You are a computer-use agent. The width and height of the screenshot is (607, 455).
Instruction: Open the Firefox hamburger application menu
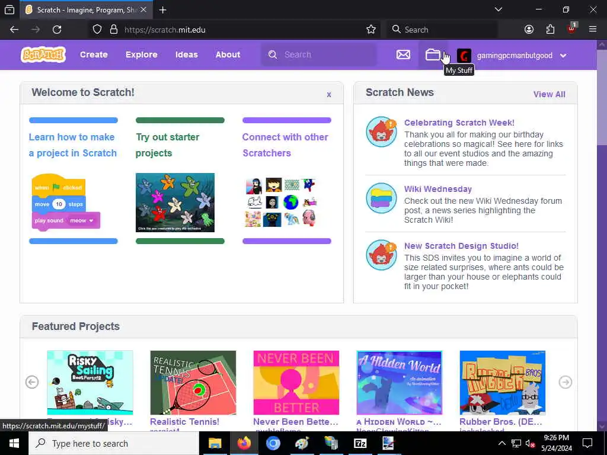pos(593,30)
